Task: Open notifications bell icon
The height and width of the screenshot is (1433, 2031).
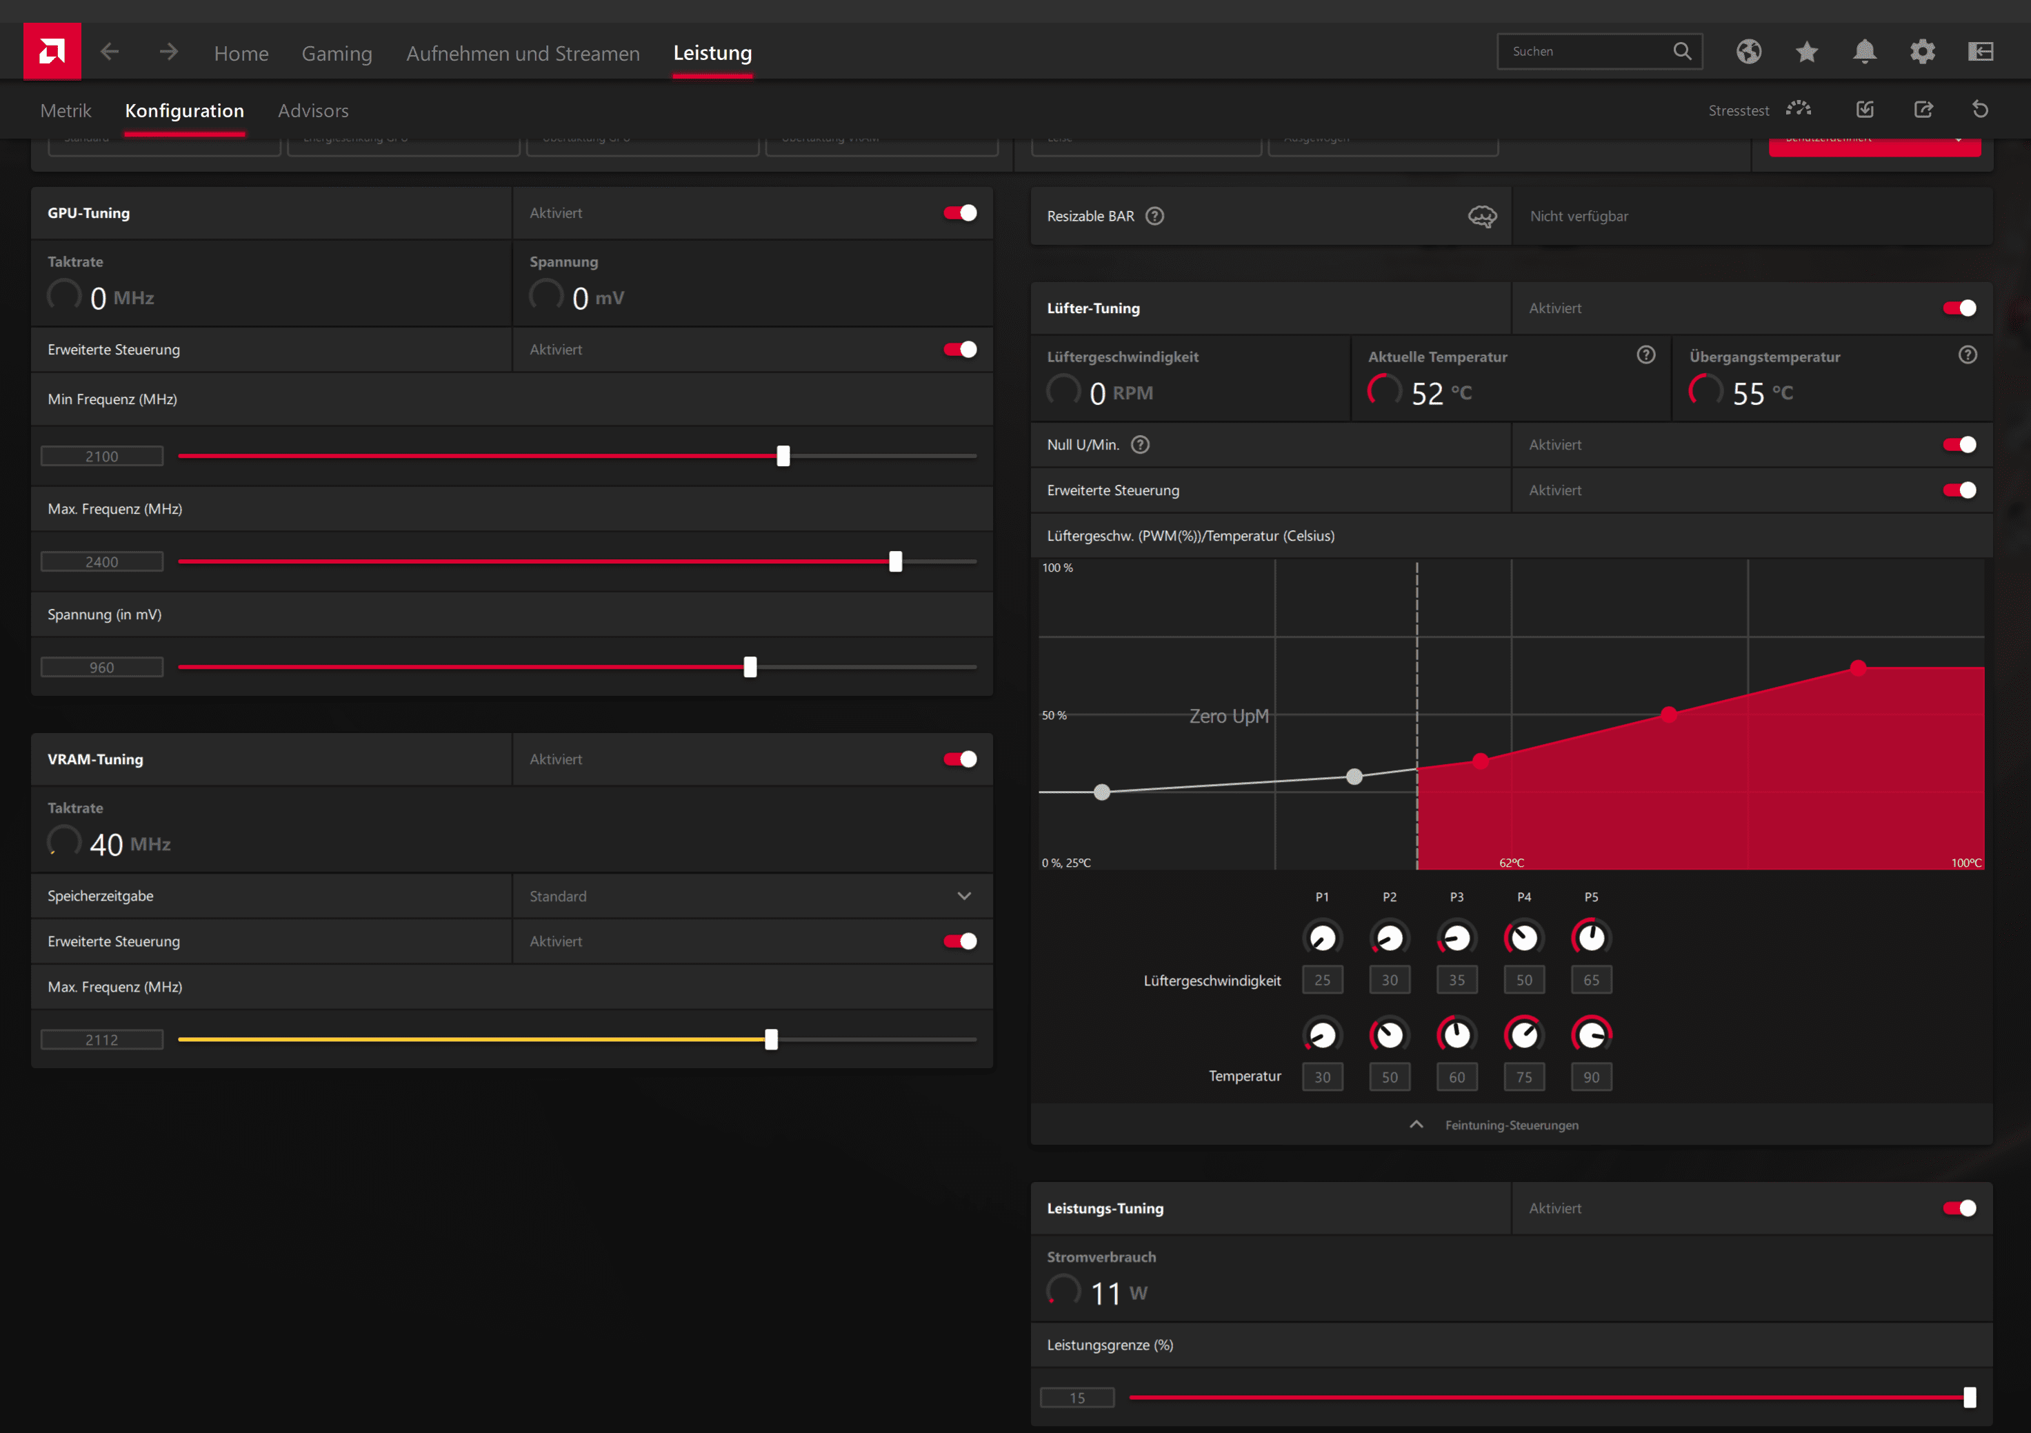Action: tap(1864, 52)
